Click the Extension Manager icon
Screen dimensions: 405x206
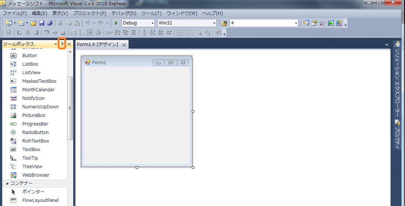coord(339,23)
